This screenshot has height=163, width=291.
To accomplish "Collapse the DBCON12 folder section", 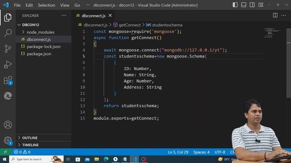I will tap(30, 25).
